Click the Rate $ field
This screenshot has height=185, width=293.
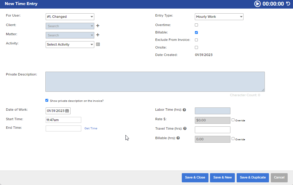pos(212,120)
